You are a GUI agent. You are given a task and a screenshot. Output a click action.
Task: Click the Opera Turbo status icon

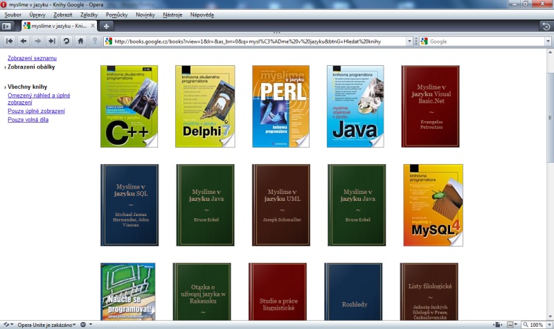pyautogui.click(x=83, y=325)
